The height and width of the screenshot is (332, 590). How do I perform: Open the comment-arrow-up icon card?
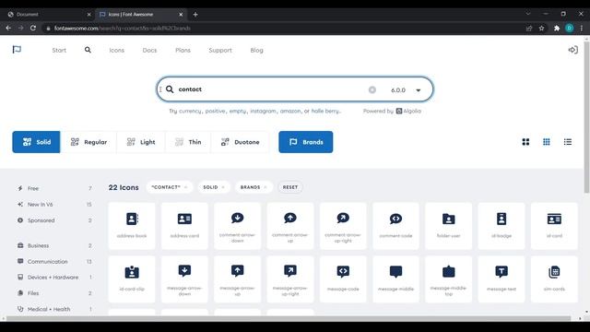click(290, 226)
